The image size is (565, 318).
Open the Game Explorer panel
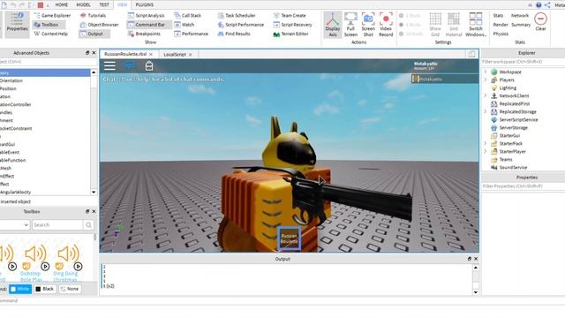tap(52, 16)
